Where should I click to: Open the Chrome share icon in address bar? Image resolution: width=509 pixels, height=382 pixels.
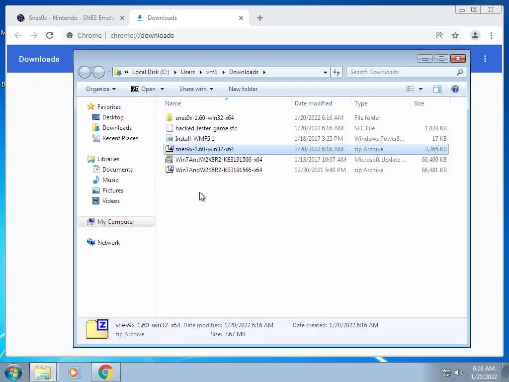click(439, 35)
